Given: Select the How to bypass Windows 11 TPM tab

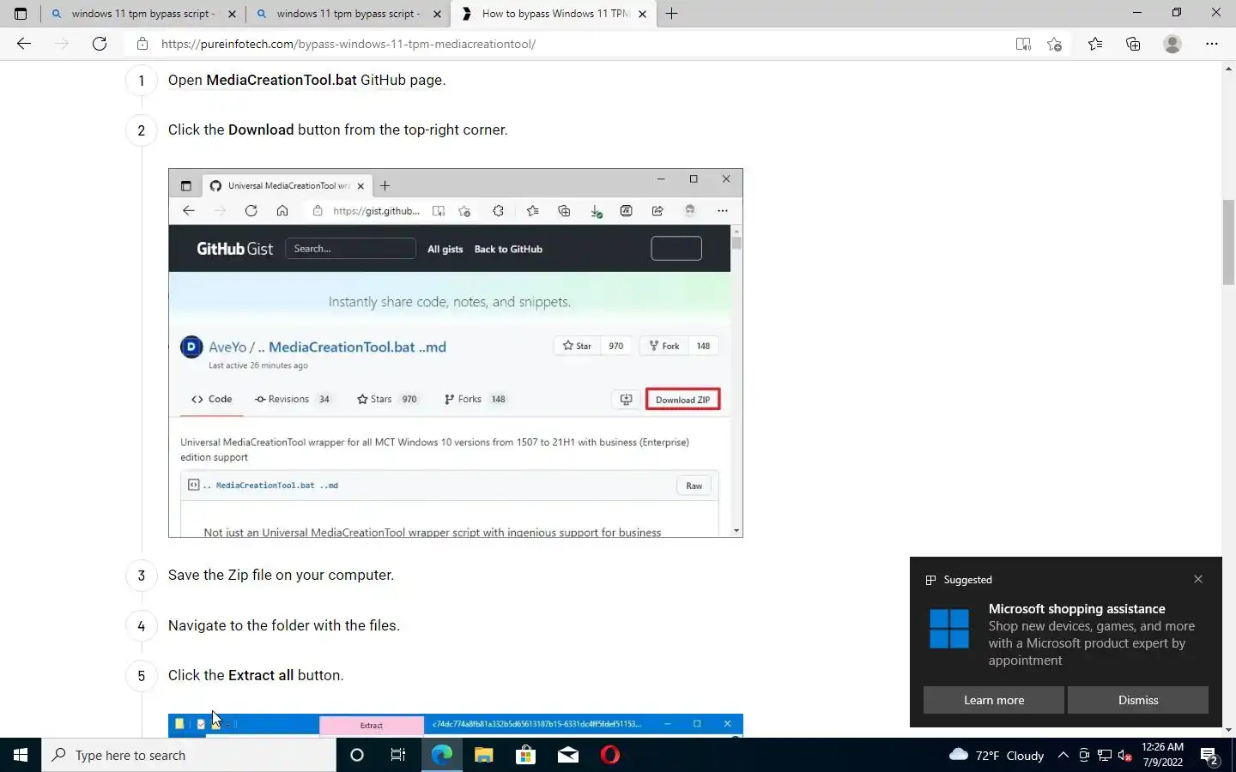Looking at the screenshot, I should pyautogui.click(x=554, y=14).
